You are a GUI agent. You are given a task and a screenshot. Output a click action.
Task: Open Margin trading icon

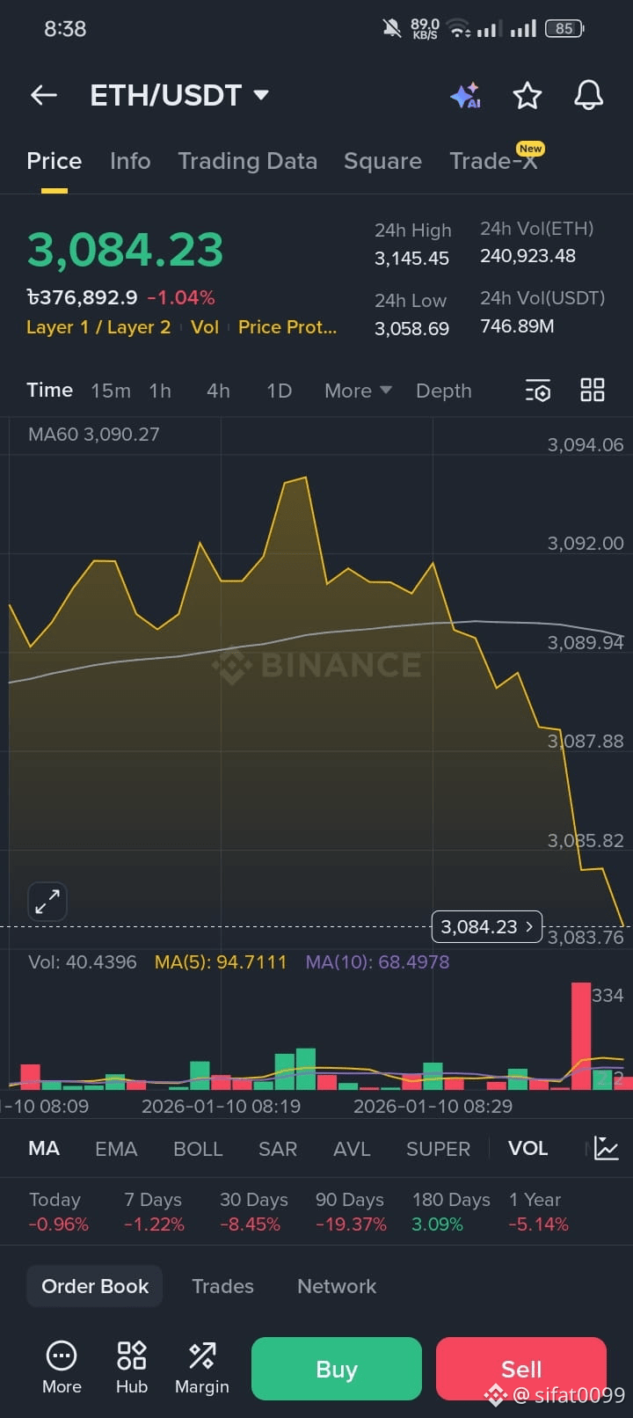(x=202, y=1368)
